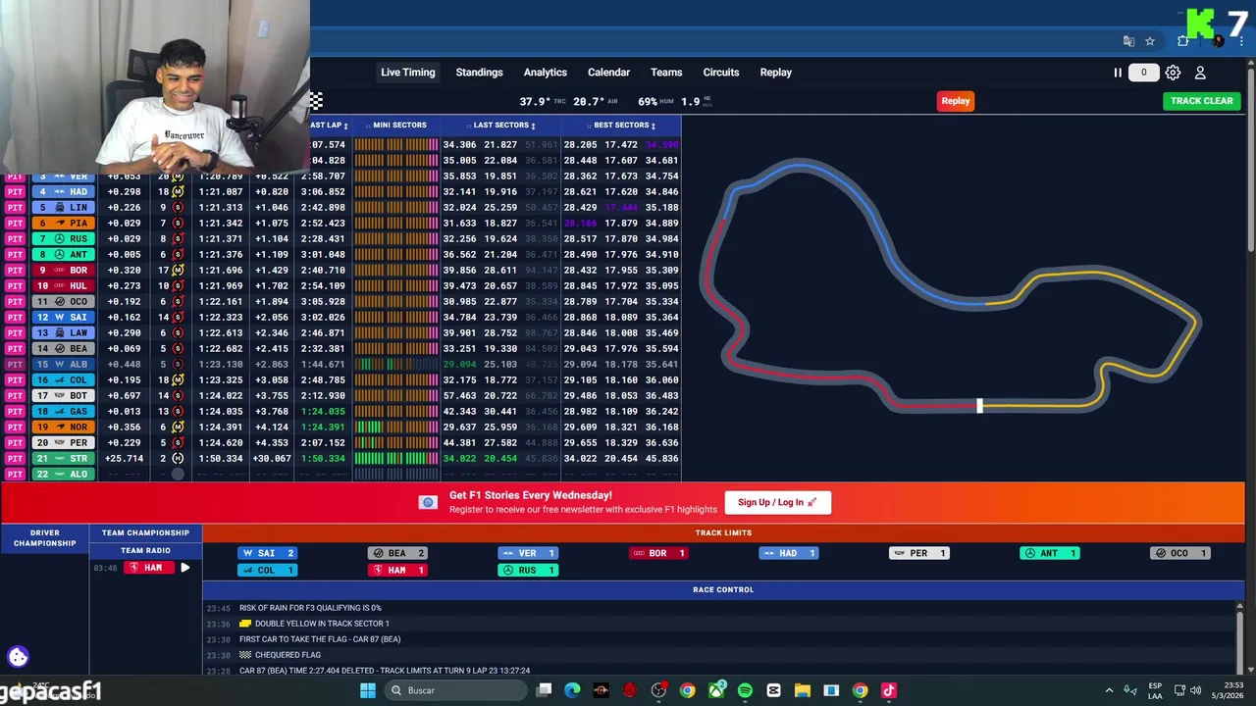Click the OCO track limits badge

tap(1180, 553)
